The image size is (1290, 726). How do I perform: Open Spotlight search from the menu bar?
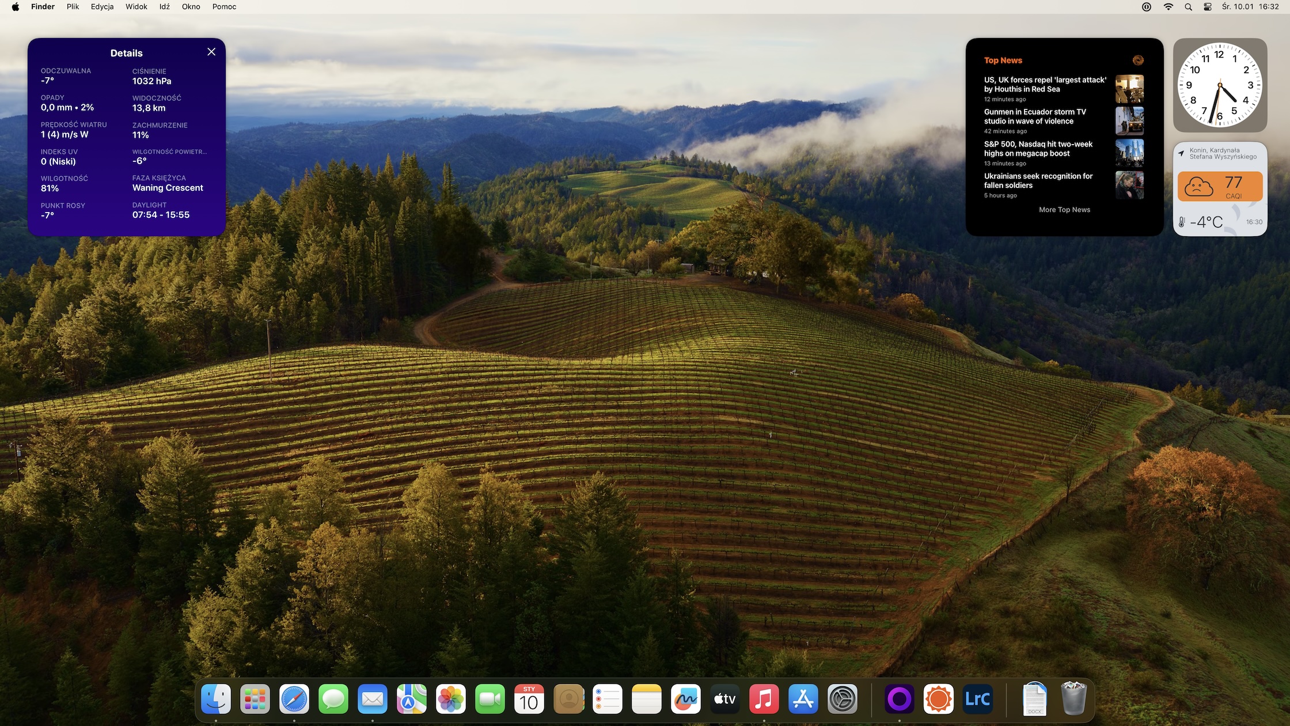point(1188,6)
